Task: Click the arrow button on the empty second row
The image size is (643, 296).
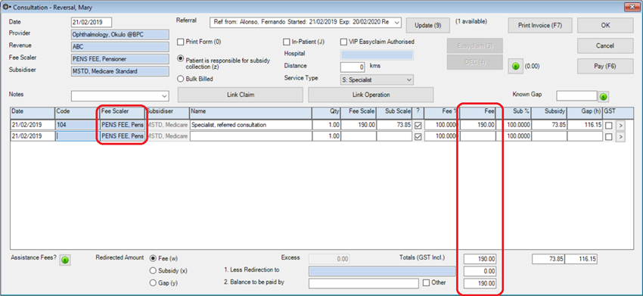Action: [620, 137]
